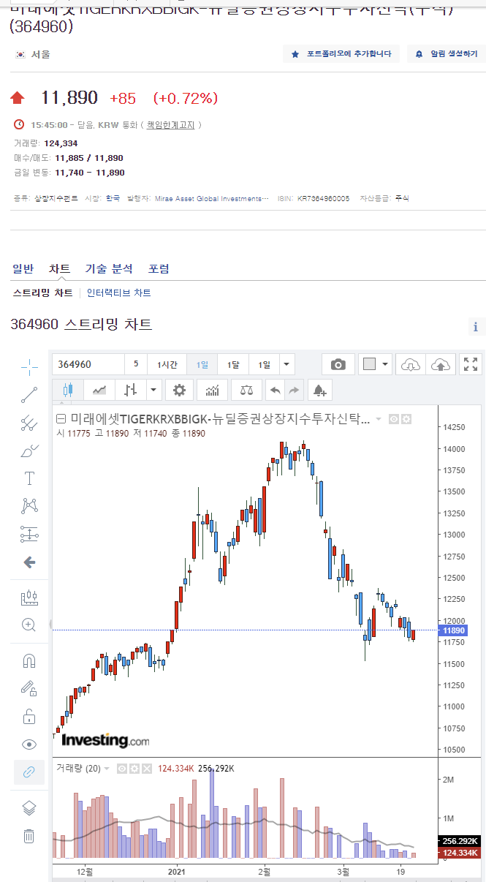Screen dimensions: 486x882
Task: Toggle stay-in-drawing-mode pencil lock
Action: (29, 688)
